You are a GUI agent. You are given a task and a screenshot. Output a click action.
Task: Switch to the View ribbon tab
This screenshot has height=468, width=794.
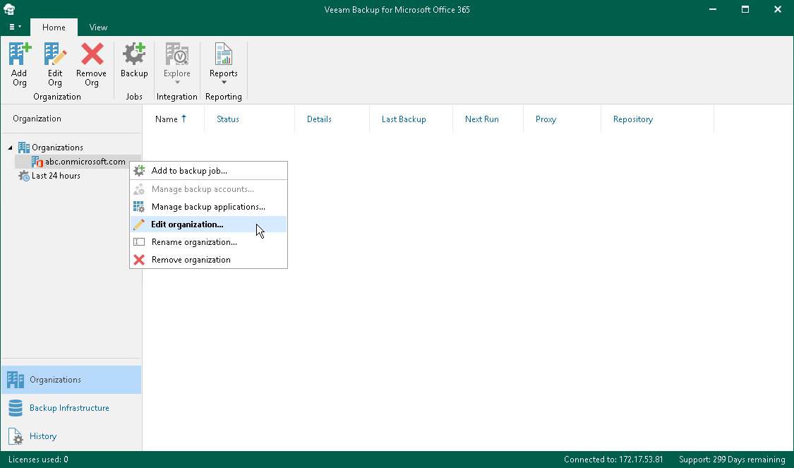pyautogui.click(x=98, y=28)
